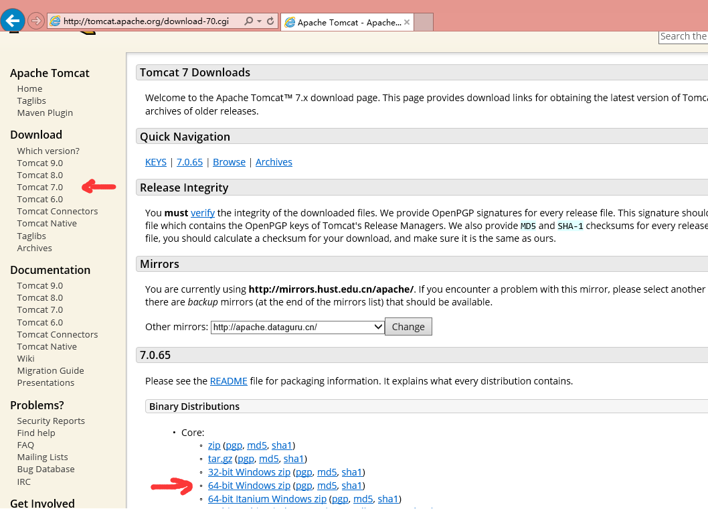The image size is (708, 509).
Task: Open Taglibs under Apache Tomcat section
Action: pos(31,101)
